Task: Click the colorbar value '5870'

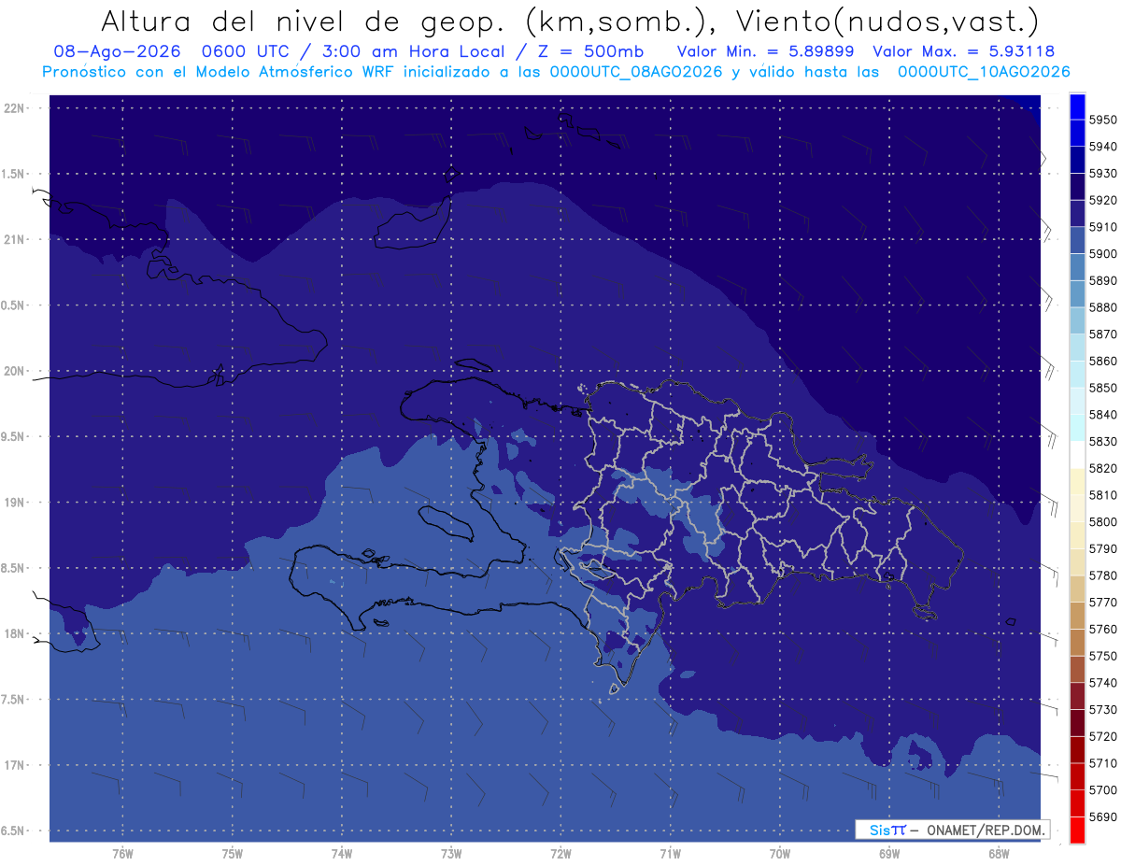Action: pos(1103,334)
